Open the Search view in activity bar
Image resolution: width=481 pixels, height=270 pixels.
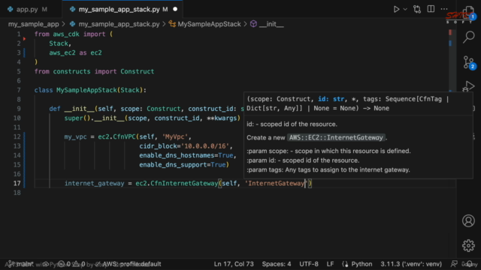[468, 37]
